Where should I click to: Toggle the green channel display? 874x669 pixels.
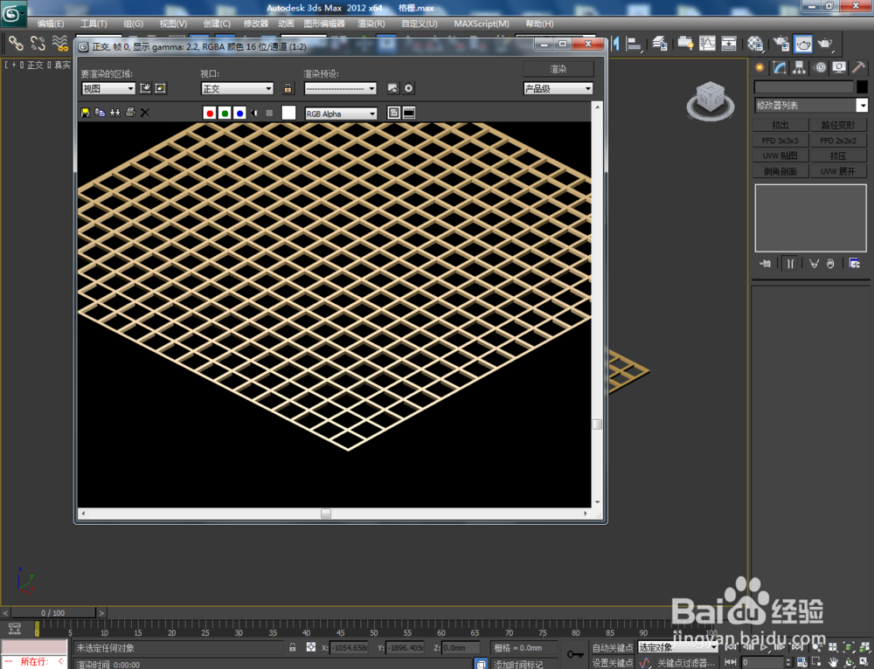[225, 113]
